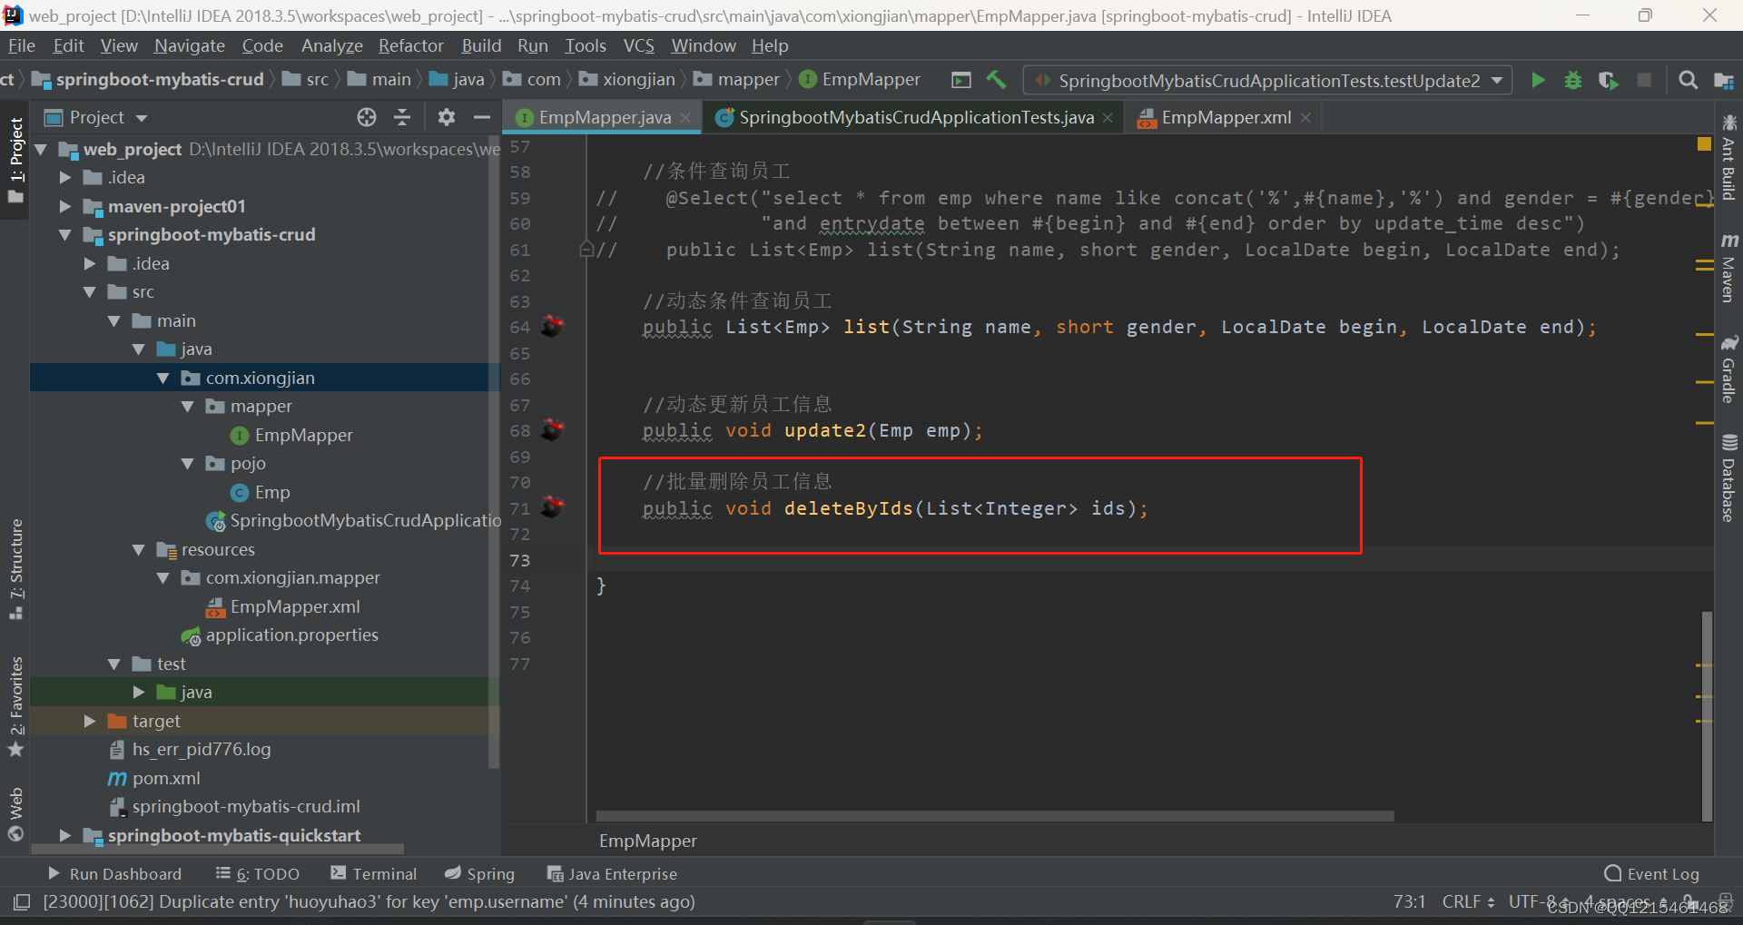
Task: Start debugging with the green bug icon
Action: (x=1573, y=80)
